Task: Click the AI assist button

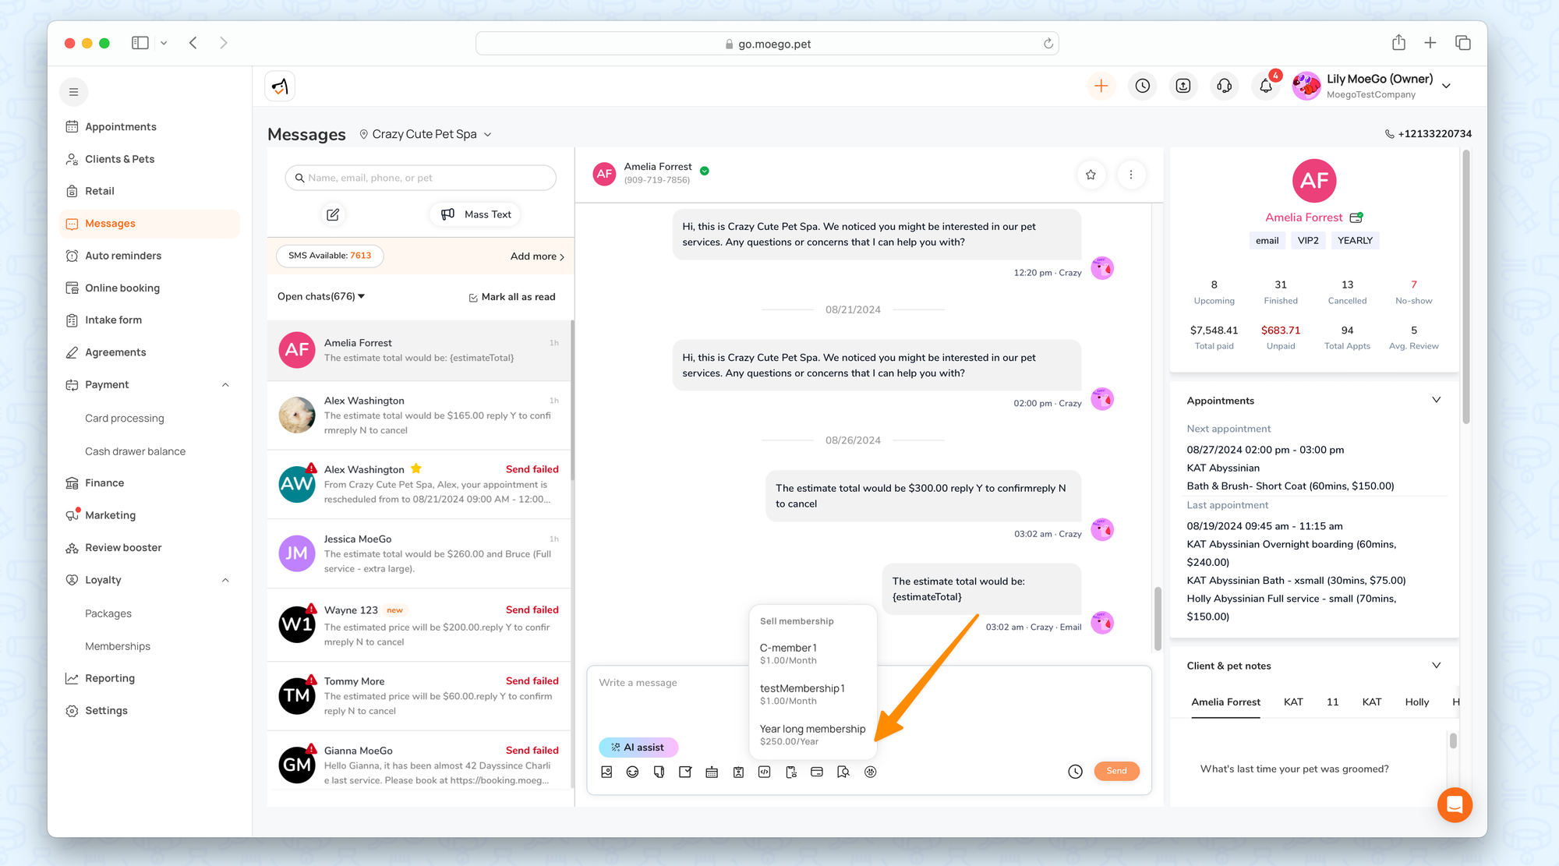Action: (638, 747)
